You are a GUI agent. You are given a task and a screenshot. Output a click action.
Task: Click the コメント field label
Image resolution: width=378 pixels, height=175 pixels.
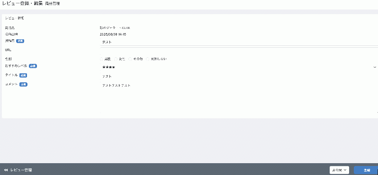11,84
